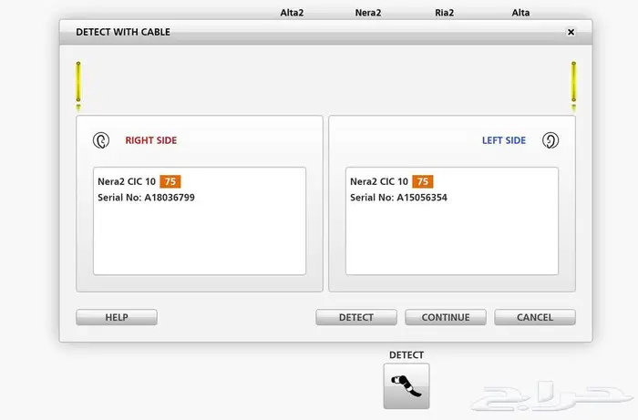
Task: Click CONTINUE to proceed
Action: [x=446, y=317]
